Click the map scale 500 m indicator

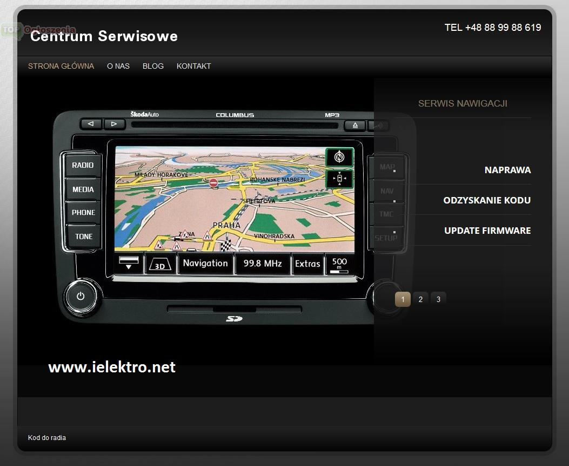click(x=339, y=264)
